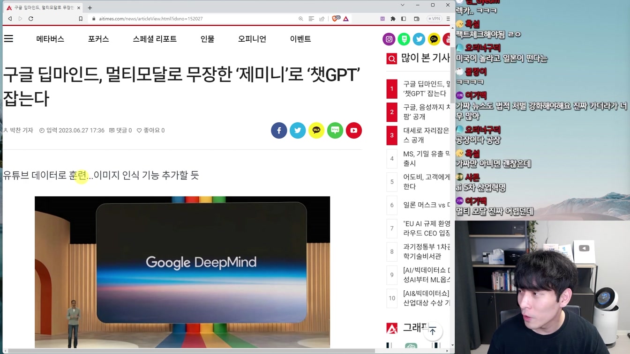Open the Brave Wallet icon
The height and width of the screenshot is (354, 630).
click(417, 19)
